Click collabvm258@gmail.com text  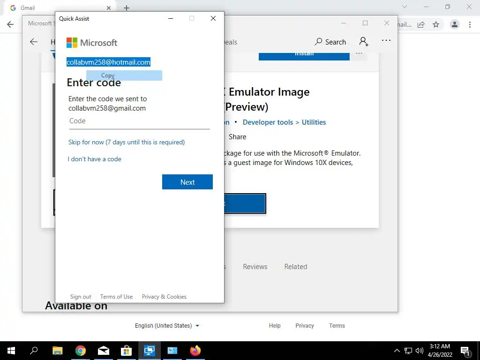(107, 108)
